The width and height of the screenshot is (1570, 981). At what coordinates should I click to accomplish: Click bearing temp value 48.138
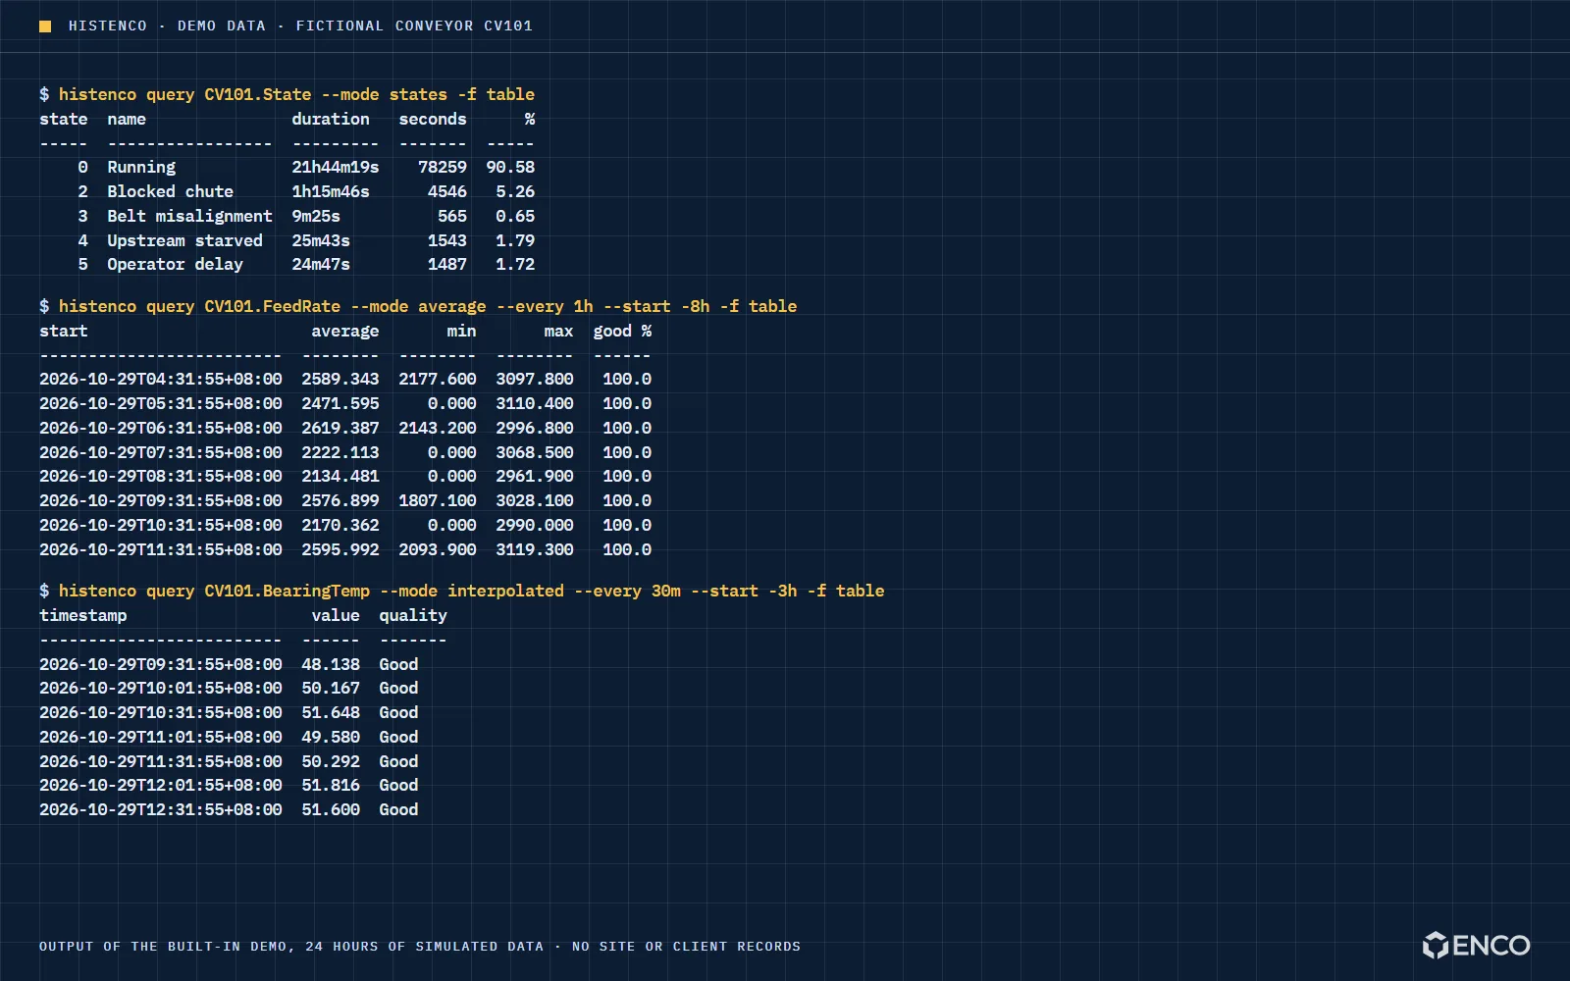click(331, 664)
